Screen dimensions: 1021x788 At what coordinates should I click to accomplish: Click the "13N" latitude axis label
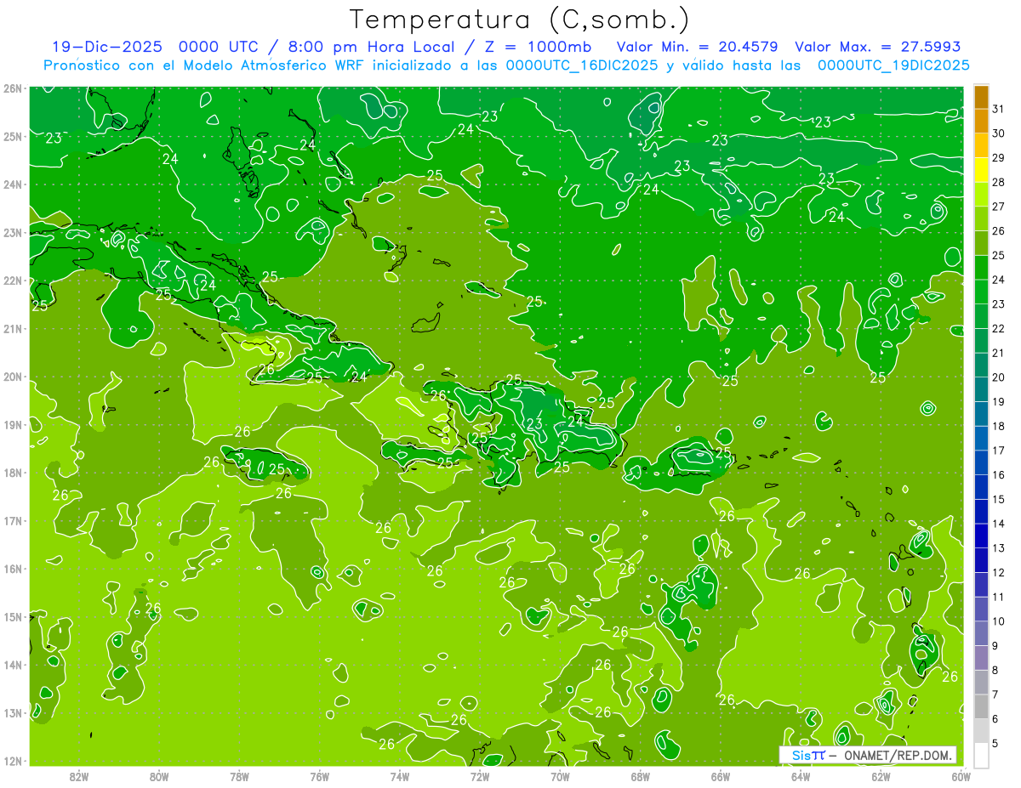[x=12, y=712]
